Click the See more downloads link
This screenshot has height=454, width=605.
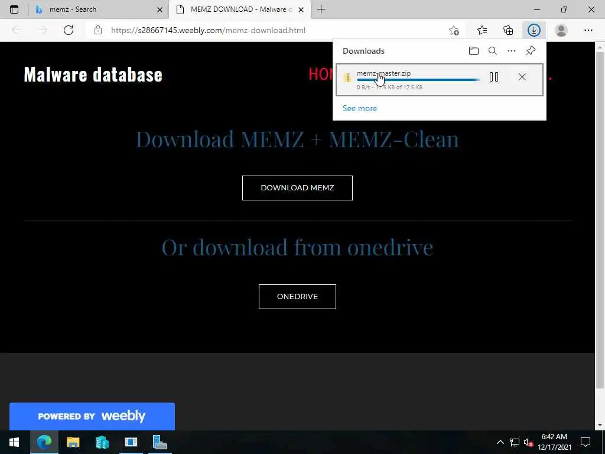coord(360,109)
